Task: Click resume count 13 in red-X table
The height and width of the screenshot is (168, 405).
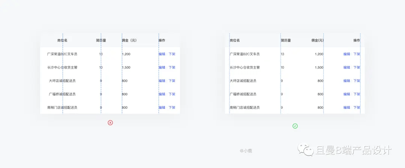Action: point(101,54)
